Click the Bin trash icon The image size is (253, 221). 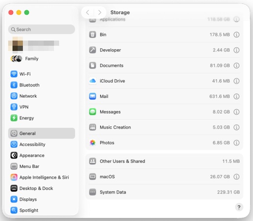pos(92,34)
